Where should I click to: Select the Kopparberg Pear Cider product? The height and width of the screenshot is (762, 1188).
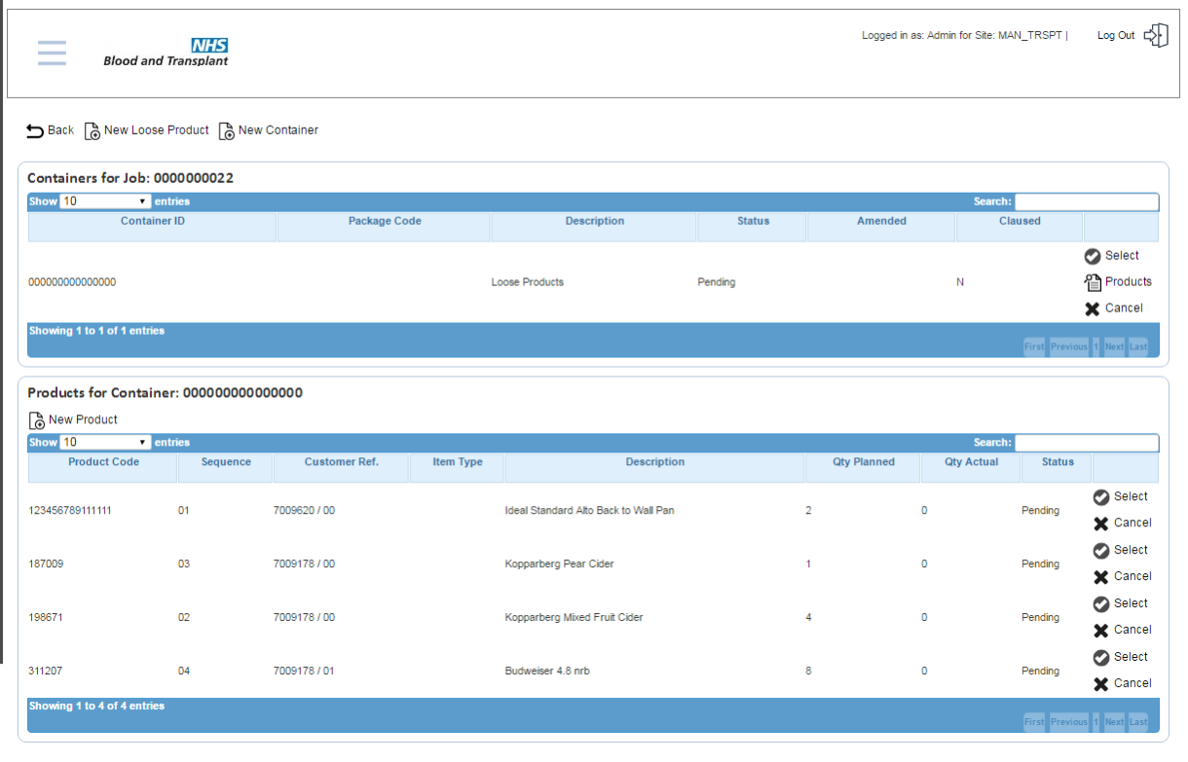pos(1101,550)
